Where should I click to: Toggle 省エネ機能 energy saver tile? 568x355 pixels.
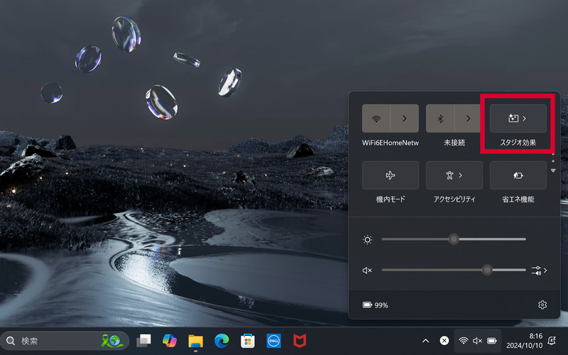point(518,175)
